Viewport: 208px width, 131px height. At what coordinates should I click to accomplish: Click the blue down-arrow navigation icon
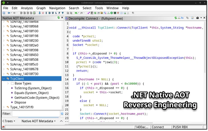pyautogui.click(x=39, y=13)
